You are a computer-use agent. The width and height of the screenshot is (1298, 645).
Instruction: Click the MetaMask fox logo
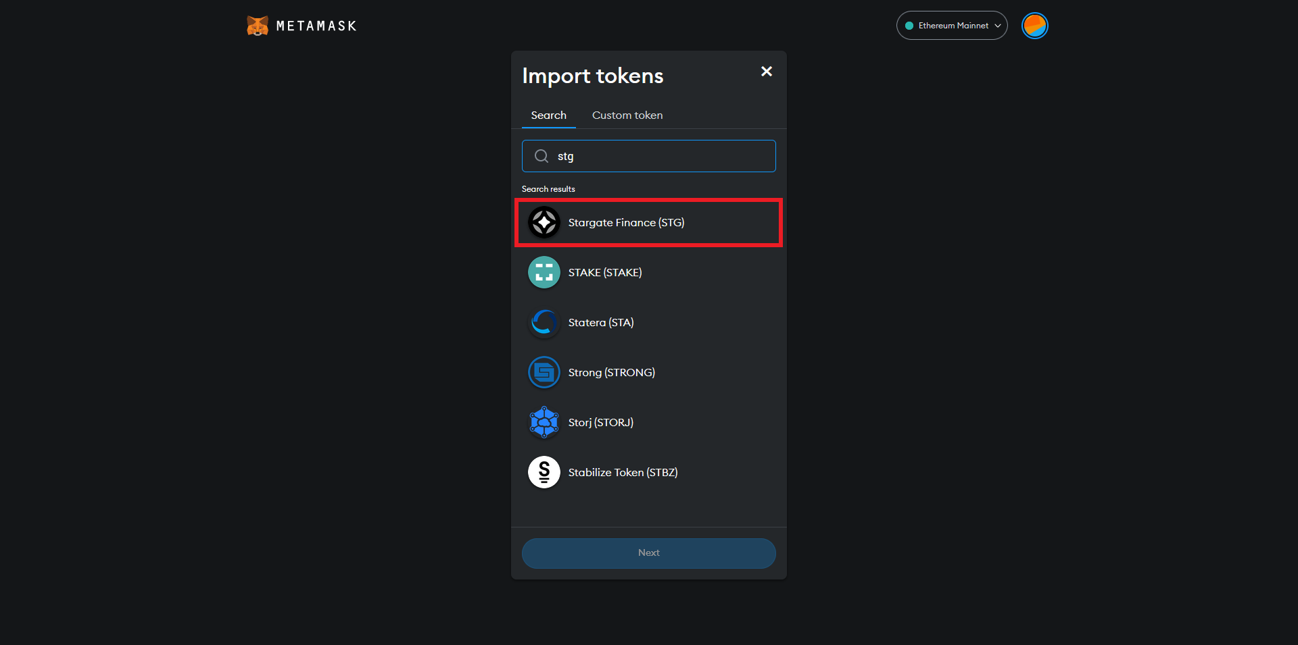(257, 26)
